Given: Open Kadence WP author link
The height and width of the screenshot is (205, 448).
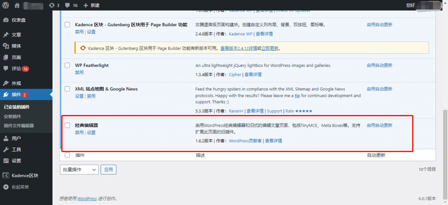Looking at the screenshot, I should tap(241, 34).
